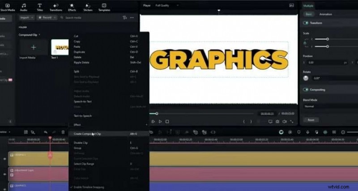This screenshot has height=191, width=358.
Task: Open the Titles tab
Action: tap(40, 7)
